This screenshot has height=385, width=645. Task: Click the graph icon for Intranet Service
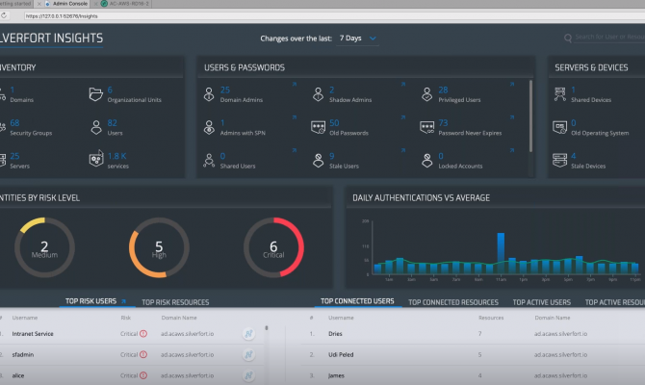(x=248, y=334)
